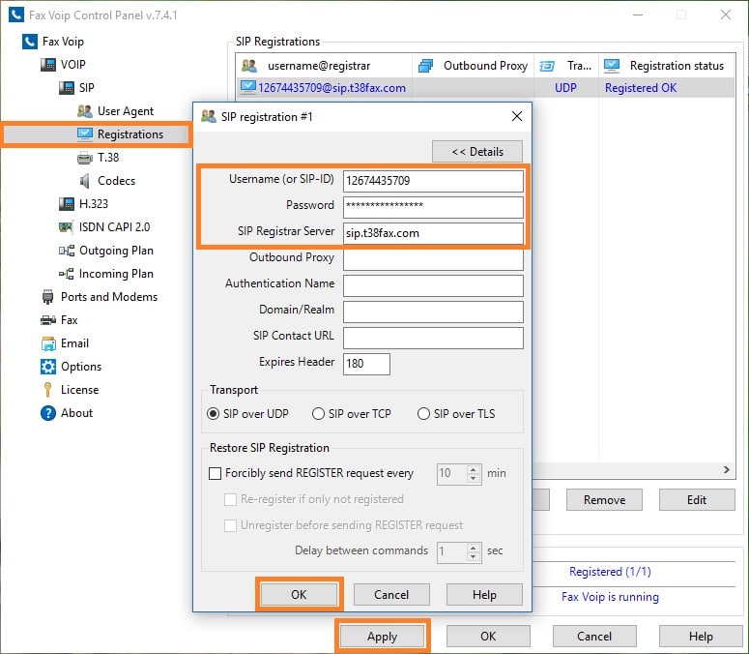Click the main Control Panel Help button

click(701, 637)
